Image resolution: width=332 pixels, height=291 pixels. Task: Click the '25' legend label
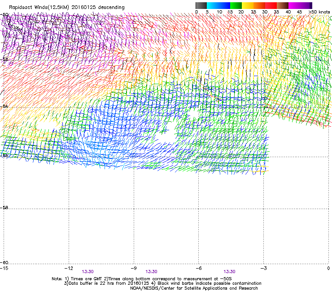[x=253, y=12]
